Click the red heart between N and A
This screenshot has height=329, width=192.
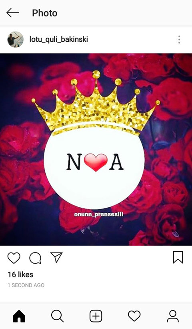pyautogui.click(x=96, y=162)
